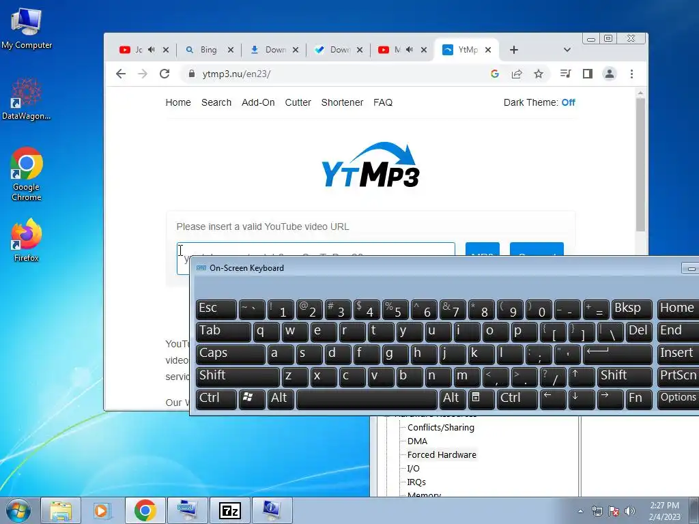Screen dimensions: 699x524
Task: Select DMA in System Information tree
Action: (x=417, y=441)
